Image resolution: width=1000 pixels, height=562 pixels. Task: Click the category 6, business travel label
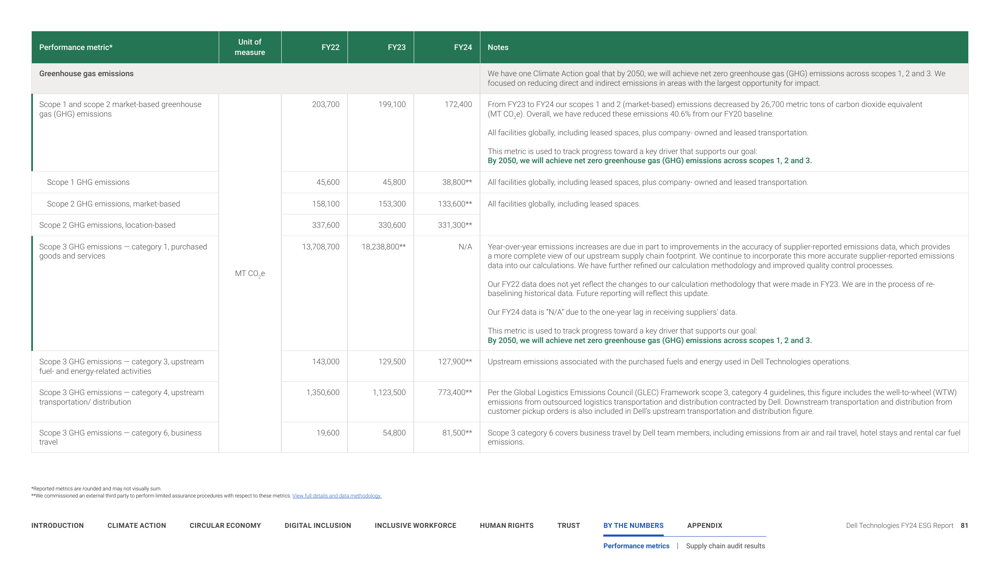(x=120, y=438)
